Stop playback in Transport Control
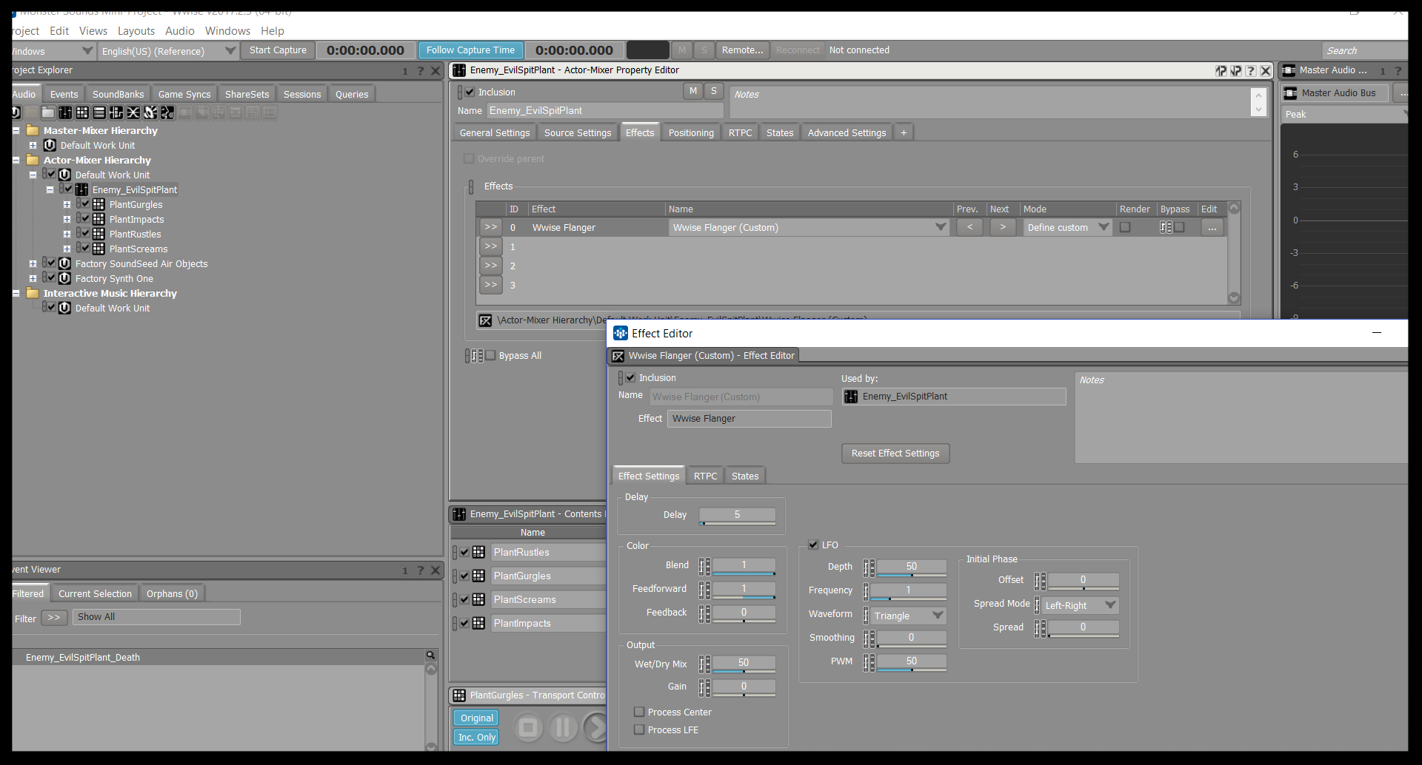The image size is (1422, 765). coord(529,728)
